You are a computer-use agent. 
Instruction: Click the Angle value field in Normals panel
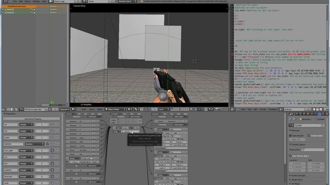[x=298, y=139]
